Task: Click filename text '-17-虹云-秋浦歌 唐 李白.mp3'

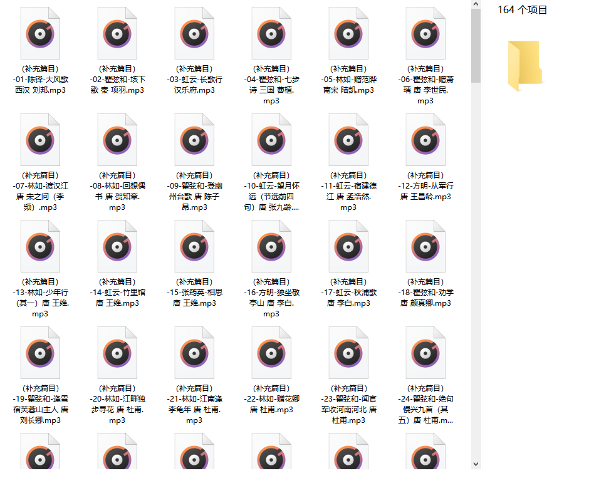Action: point(349,298)
